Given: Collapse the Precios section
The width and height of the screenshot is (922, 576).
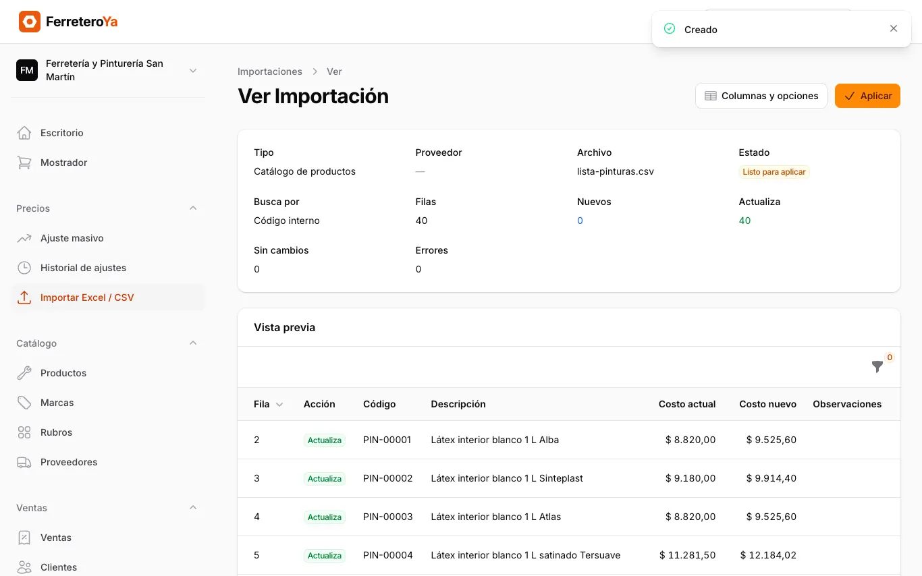Looking at the screenshot, I should (x=193, y=208).
